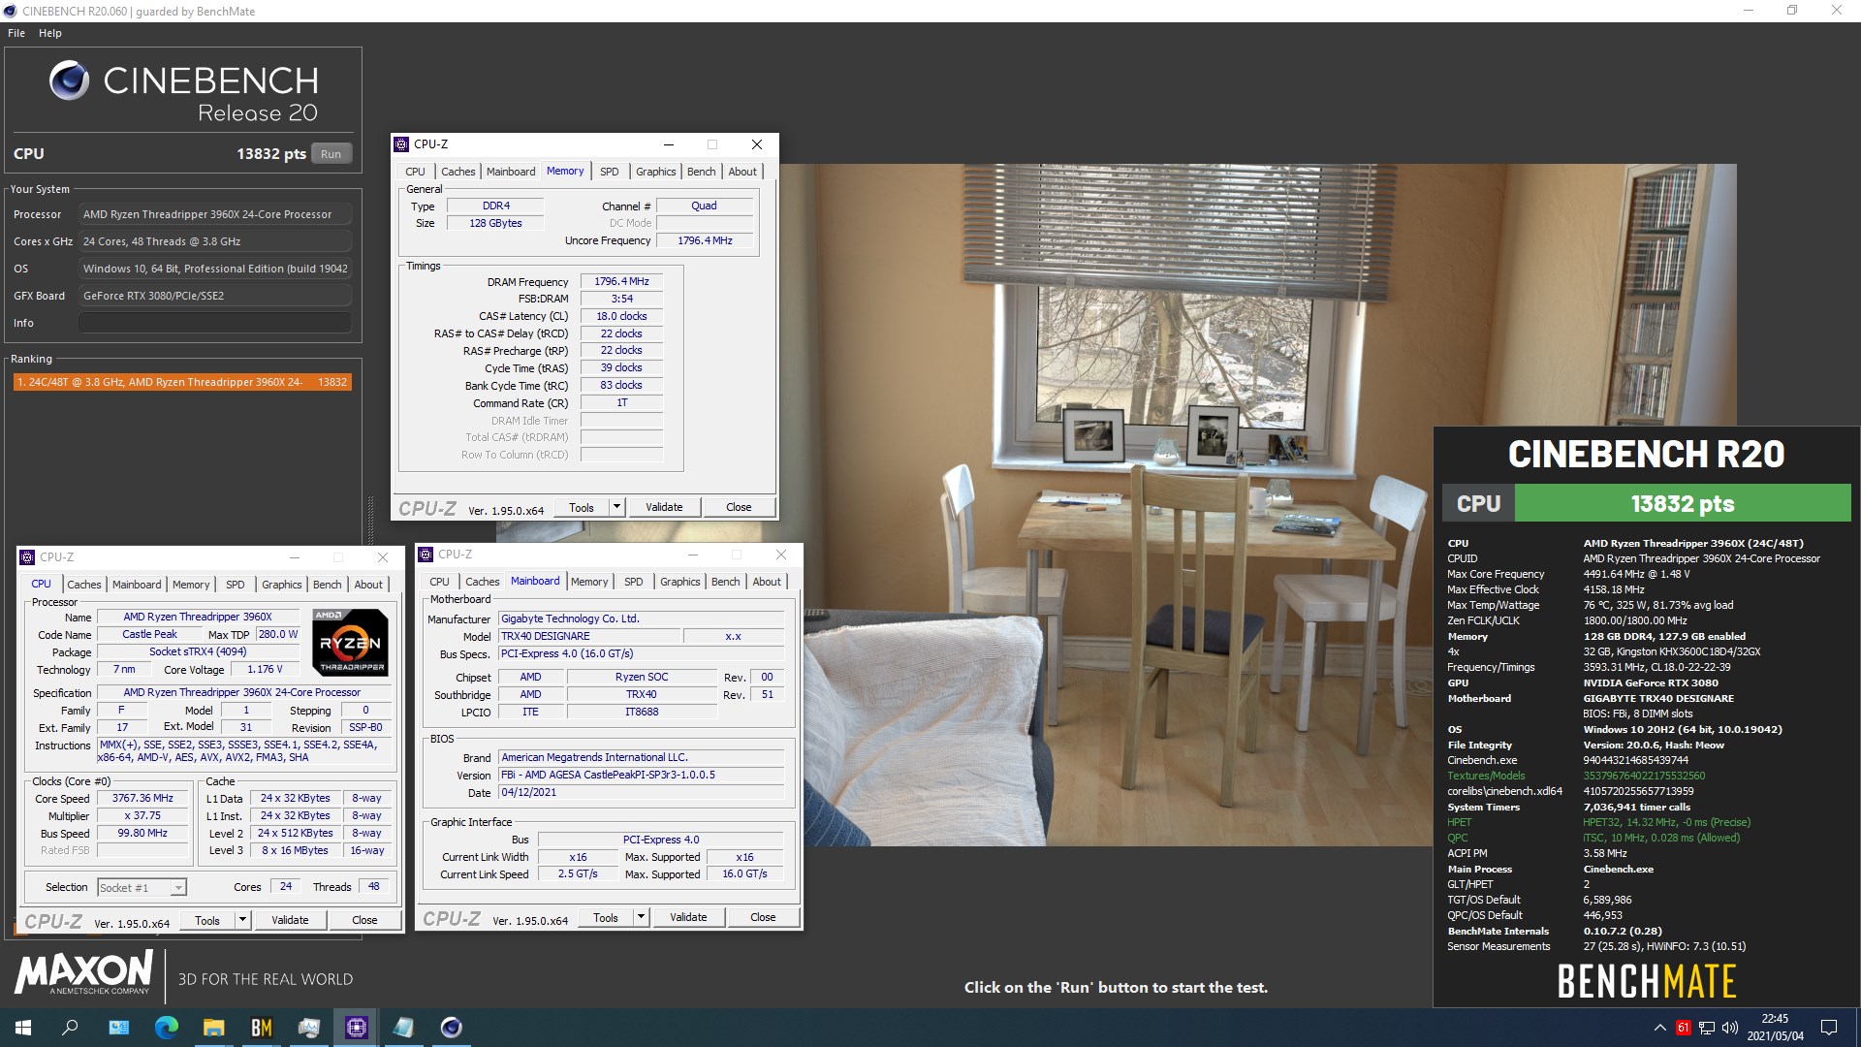Screen dimensions: 1861x1047
Task: Click the CPU-Z CPU window title icon
Action: (x=27, y=557)
